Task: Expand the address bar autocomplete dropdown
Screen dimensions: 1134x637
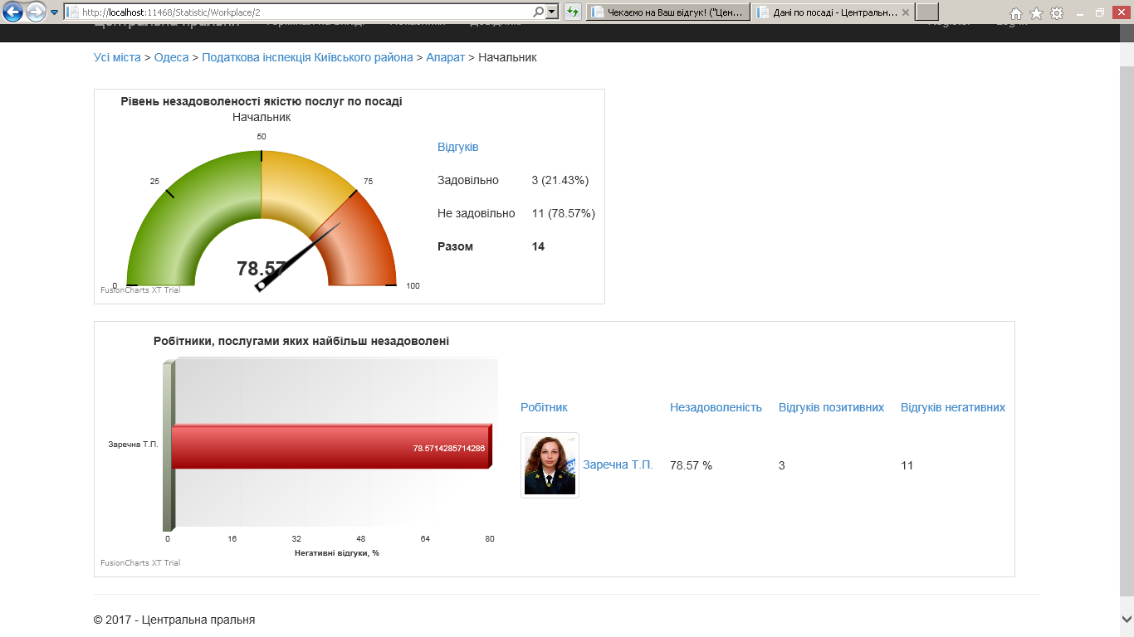Action: point(552,12)
